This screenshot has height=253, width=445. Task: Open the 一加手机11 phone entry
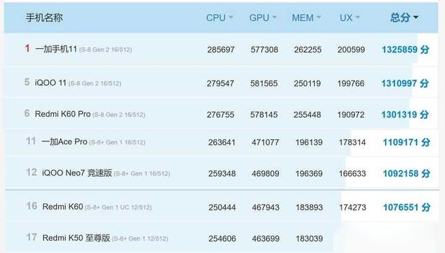coord(56,49)
